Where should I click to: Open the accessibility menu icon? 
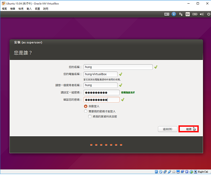(174, 14)
